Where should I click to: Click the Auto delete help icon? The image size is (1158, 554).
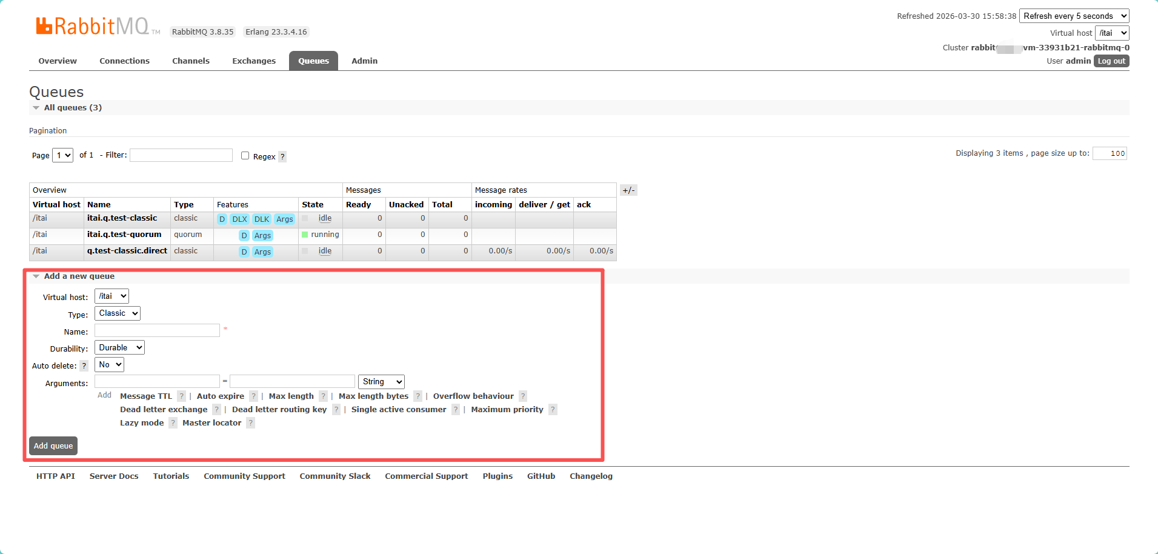point(84,366)
